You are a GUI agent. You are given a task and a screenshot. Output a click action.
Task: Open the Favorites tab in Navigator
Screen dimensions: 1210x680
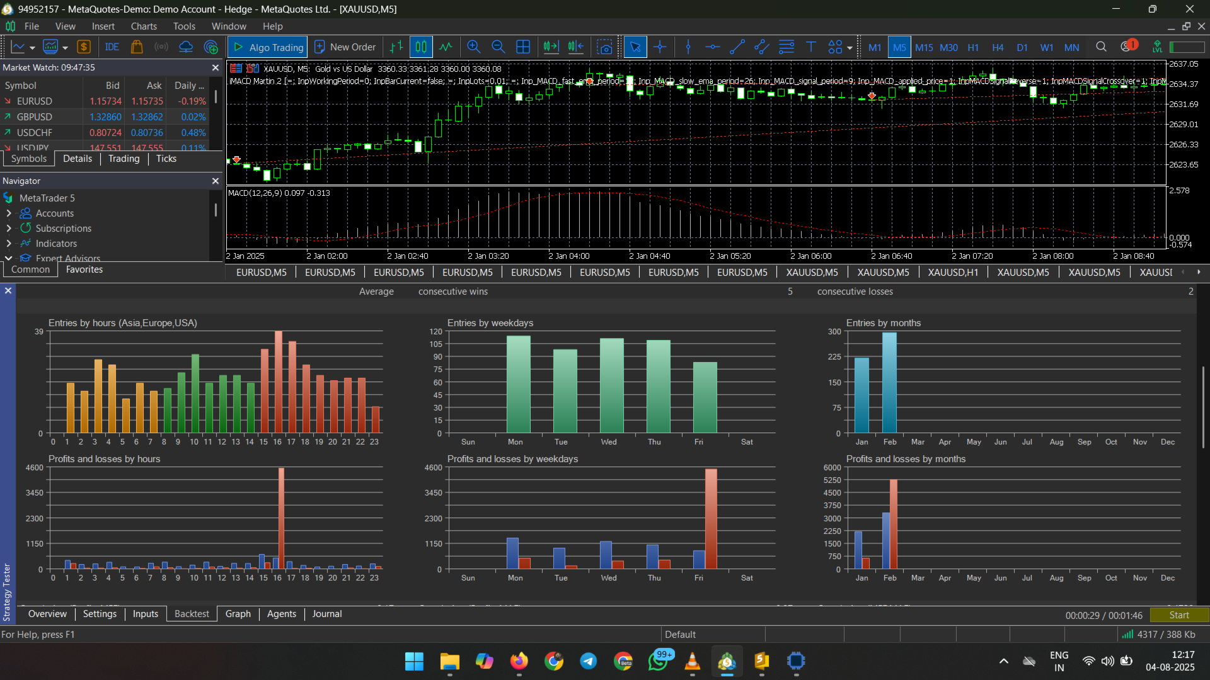pyautogui.click(x=84, y=269)
